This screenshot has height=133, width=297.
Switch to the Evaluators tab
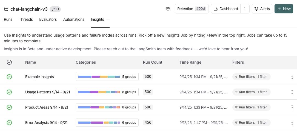coord(48,19)
